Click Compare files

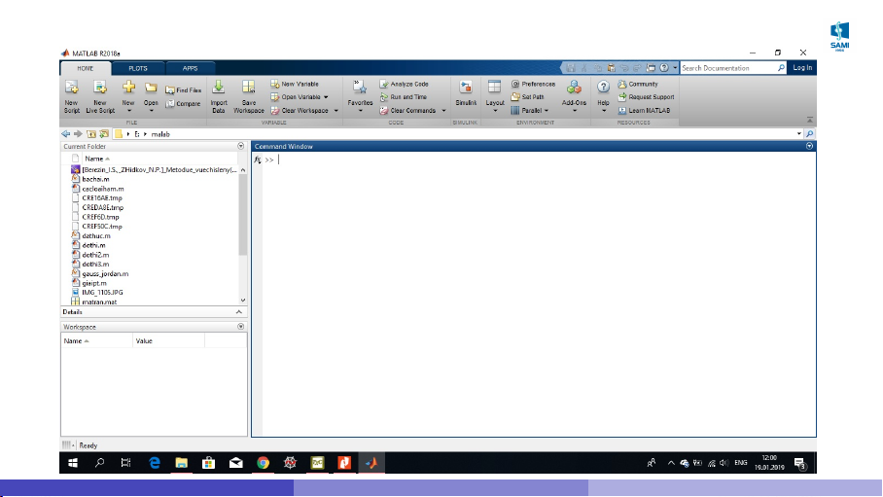[x=184, y=104]
